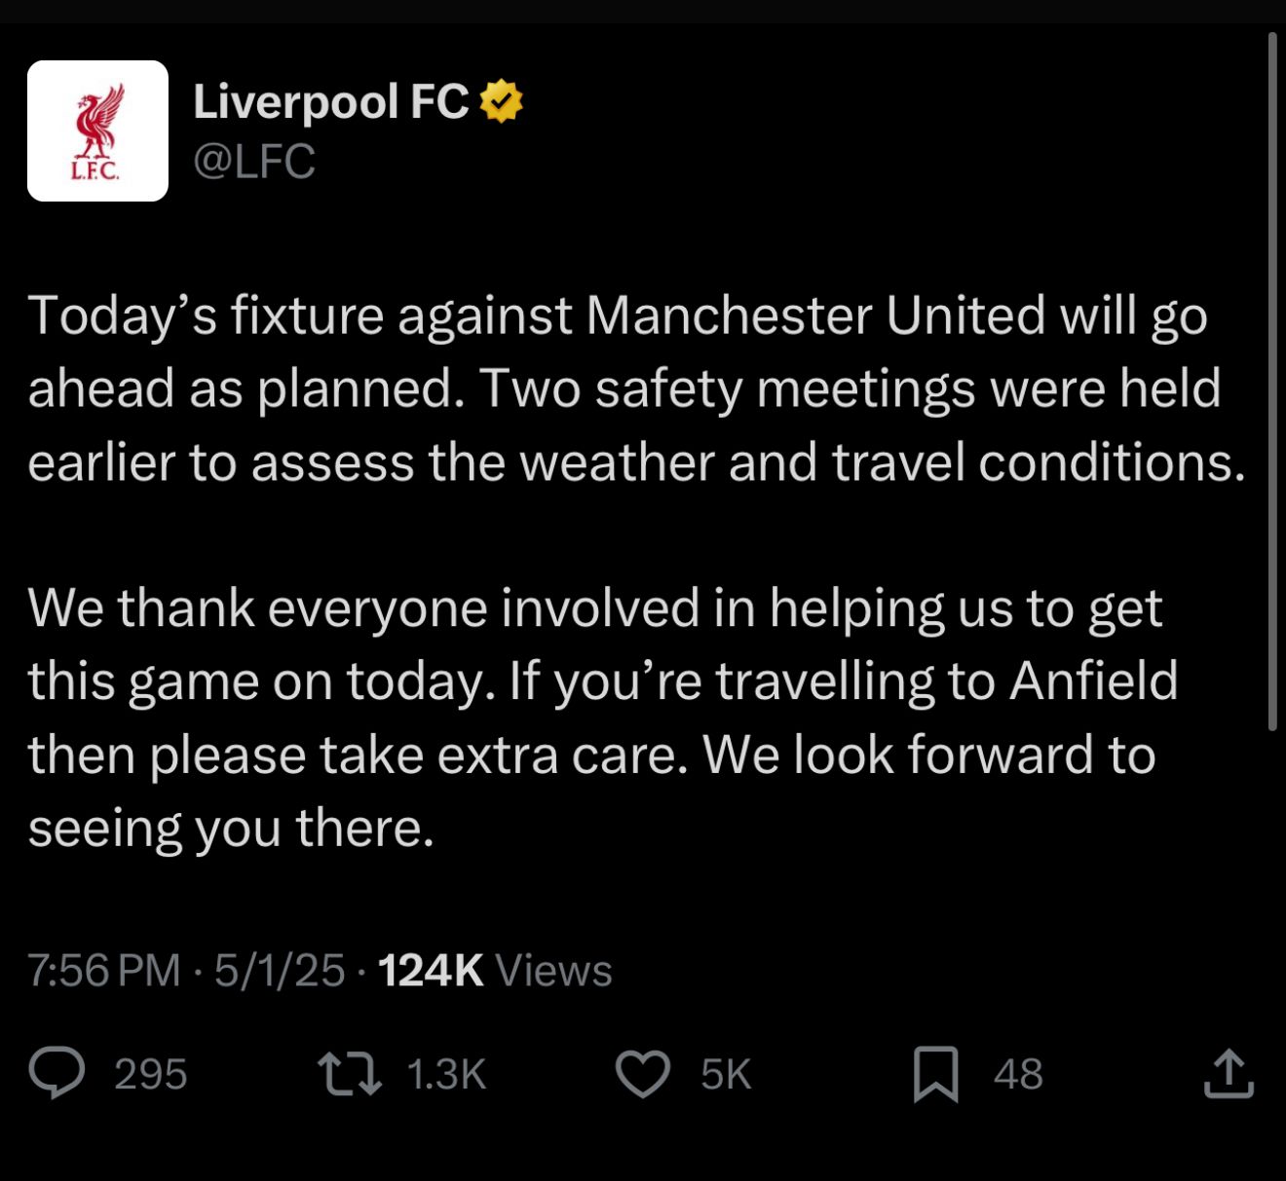This screenshot has width=1286, height=1181.
Task: Like the tweet with the heart icon
Action: (x=643, y=1074)
